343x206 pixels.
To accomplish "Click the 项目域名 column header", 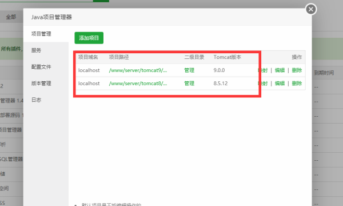I will tap(88, 57).
